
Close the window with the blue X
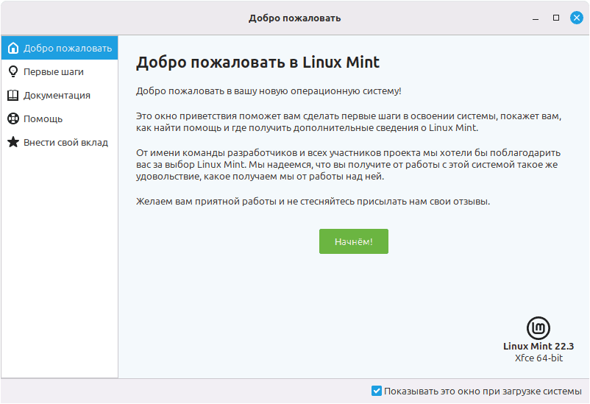[577, 18]
